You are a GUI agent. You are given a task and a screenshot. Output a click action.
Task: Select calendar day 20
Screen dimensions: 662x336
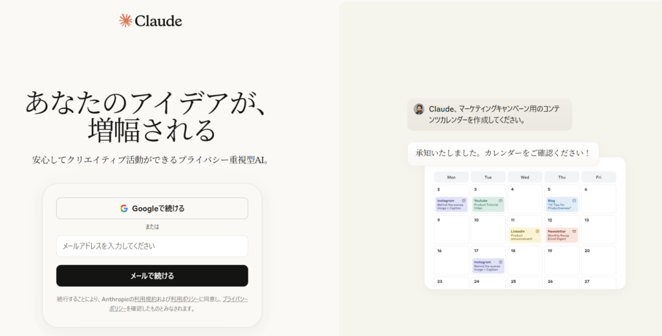tap(599, 260)
